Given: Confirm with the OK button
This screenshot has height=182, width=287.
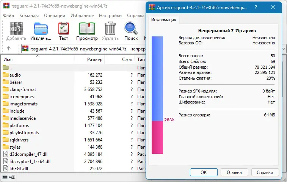Looking at the screenshot, I should coord(204,172).
